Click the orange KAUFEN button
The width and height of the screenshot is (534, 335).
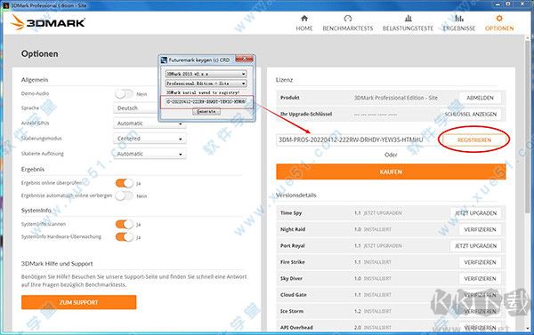click(x=391, y=171)
